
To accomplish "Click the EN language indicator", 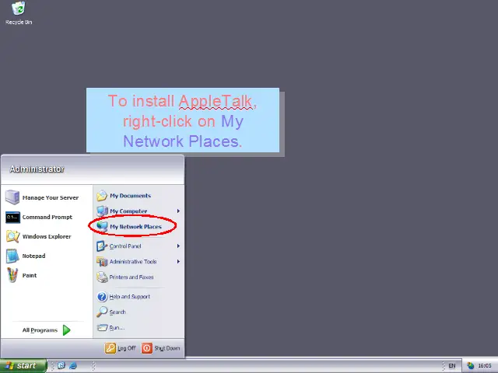I will click(452, 366).
